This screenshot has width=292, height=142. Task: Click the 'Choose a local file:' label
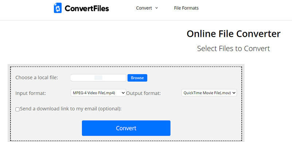(37, 78)
